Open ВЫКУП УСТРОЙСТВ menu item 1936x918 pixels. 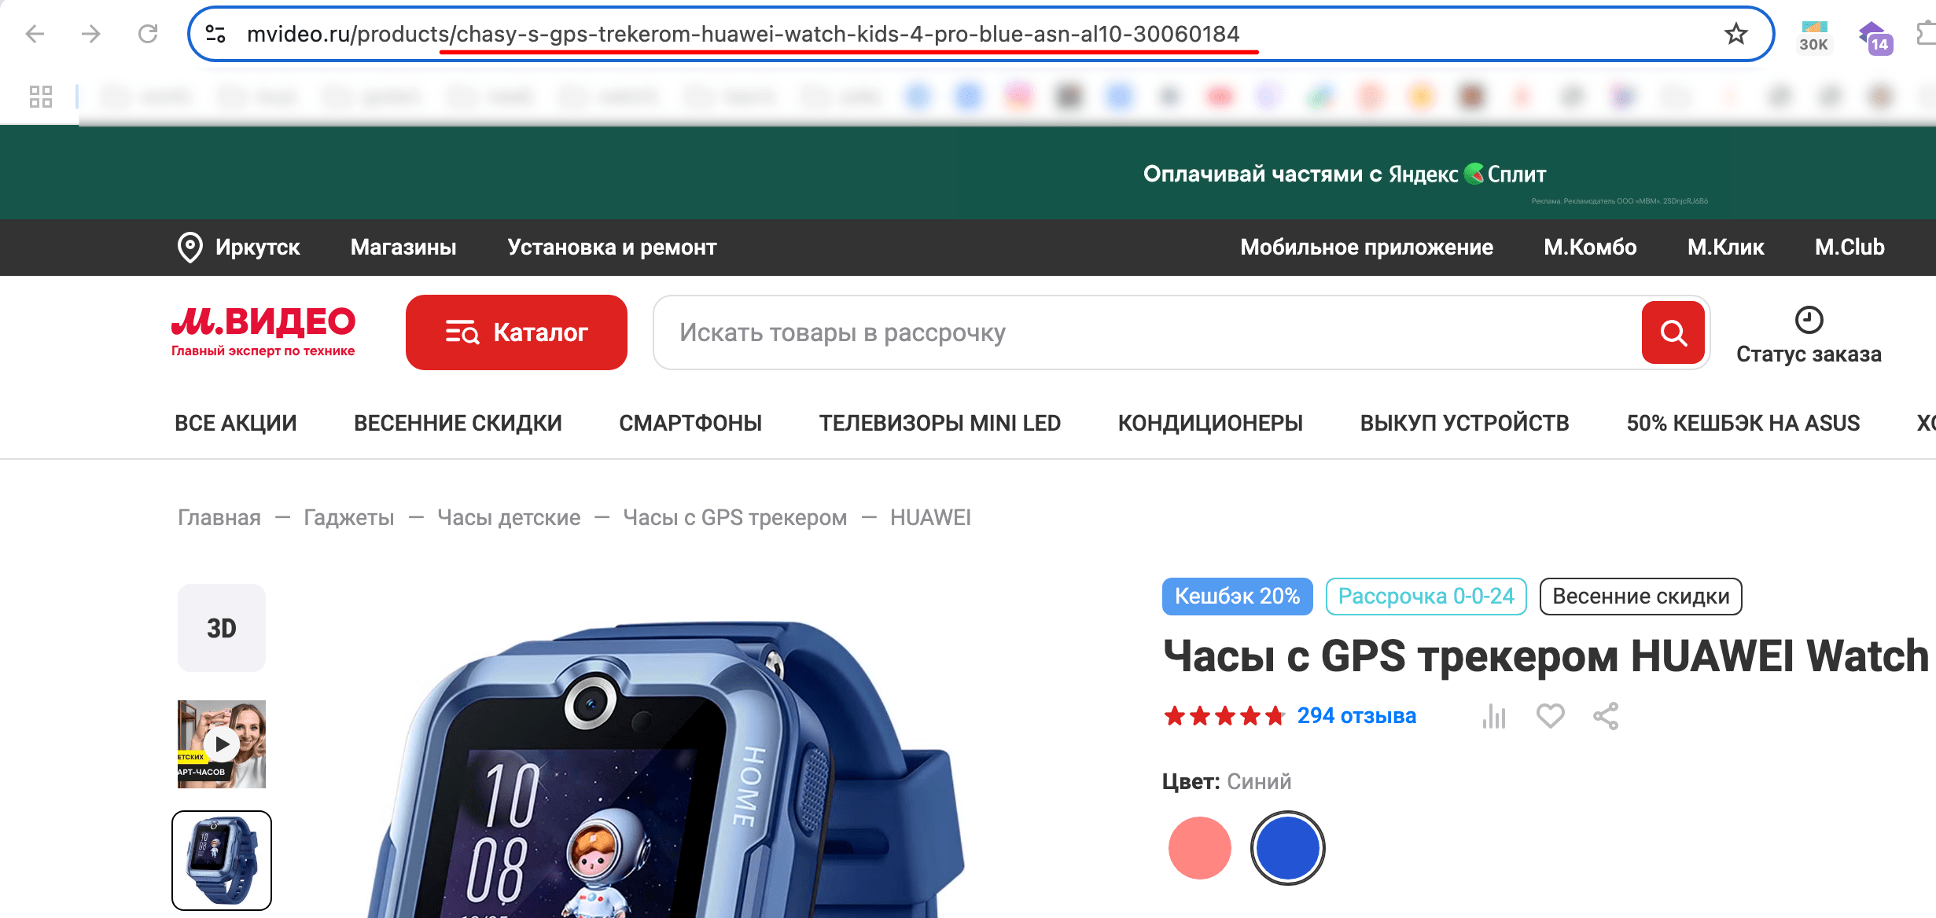click(x=1464, y=423)
